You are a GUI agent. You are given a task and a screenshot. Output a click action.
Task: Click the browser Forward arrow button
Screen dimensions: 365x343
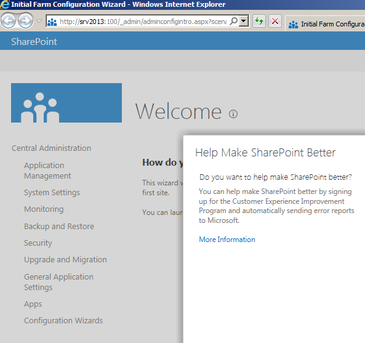(25, 21)
